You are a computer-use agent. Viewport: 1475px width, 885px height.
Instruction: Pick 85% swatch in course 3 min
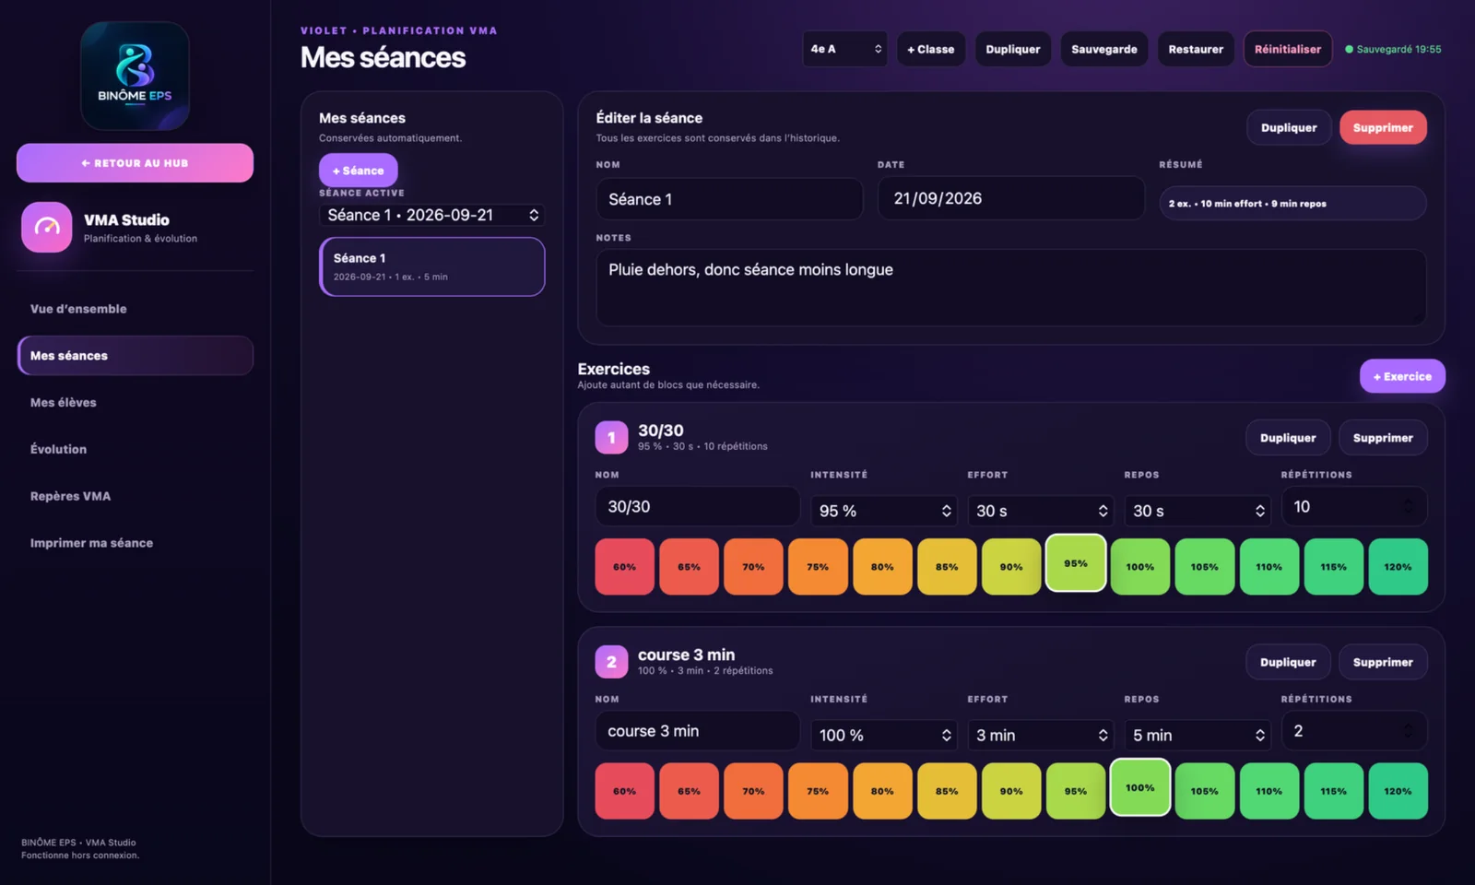(947, 791)
